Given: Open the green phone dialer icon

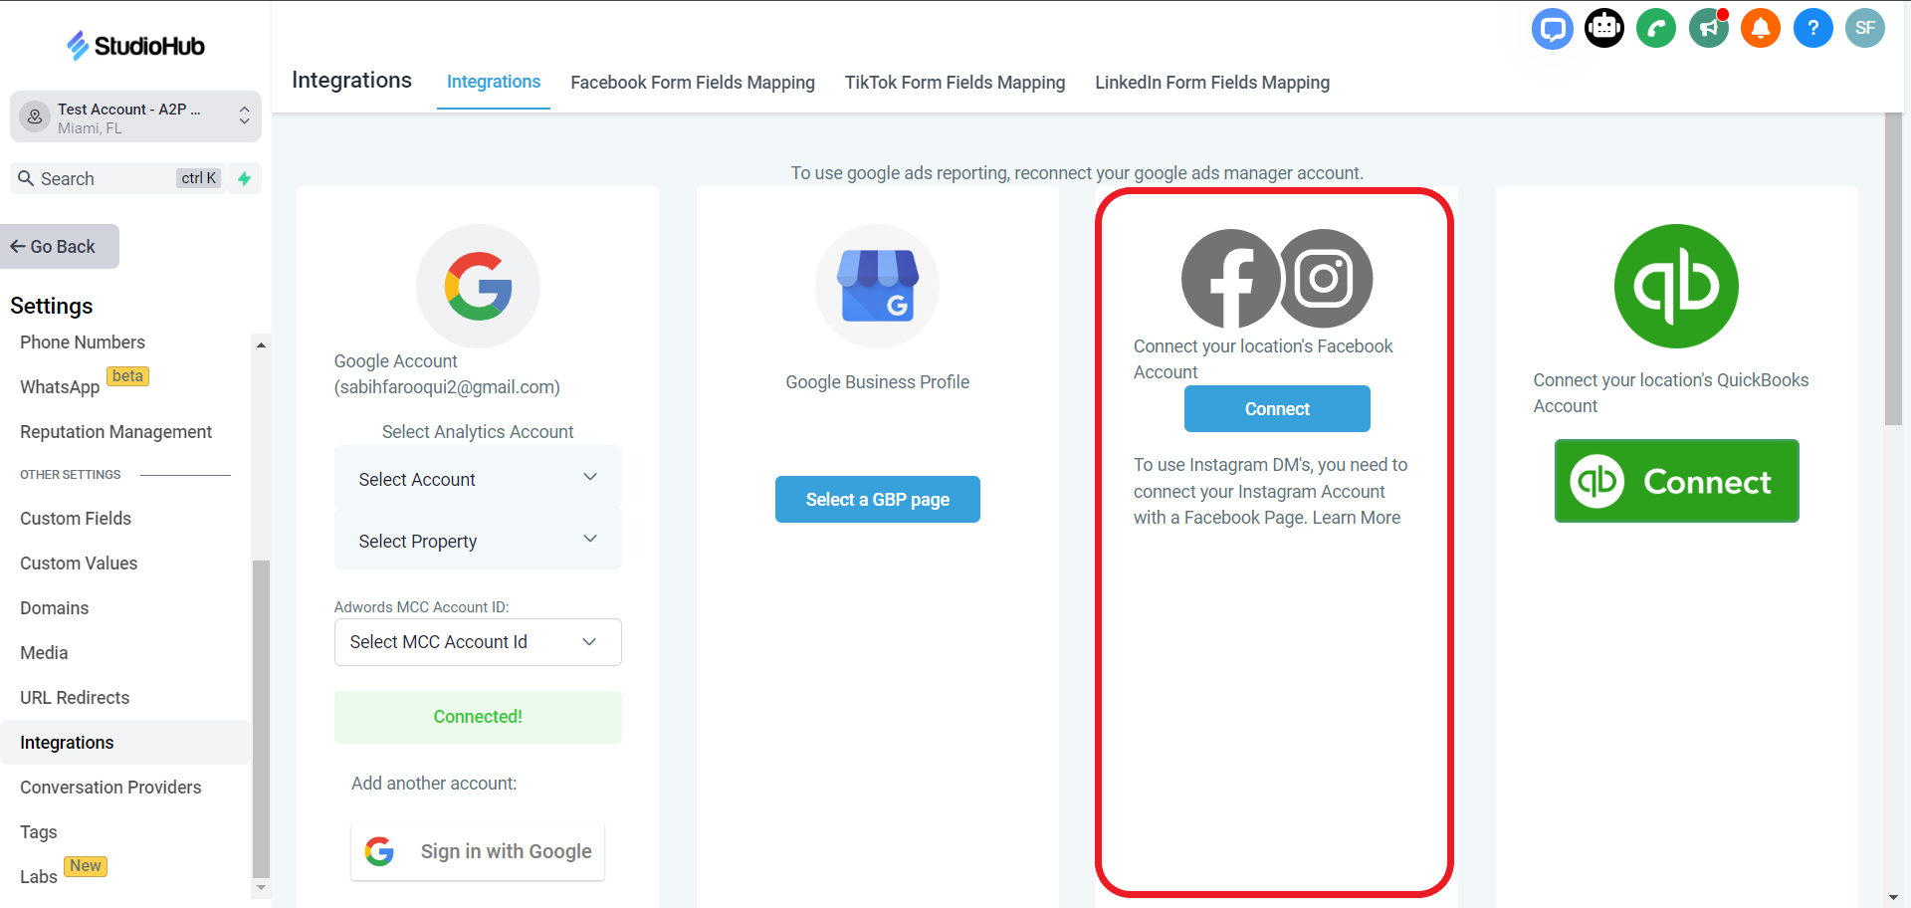Looking at the screenshot, I should click(x=1656, y=28).
